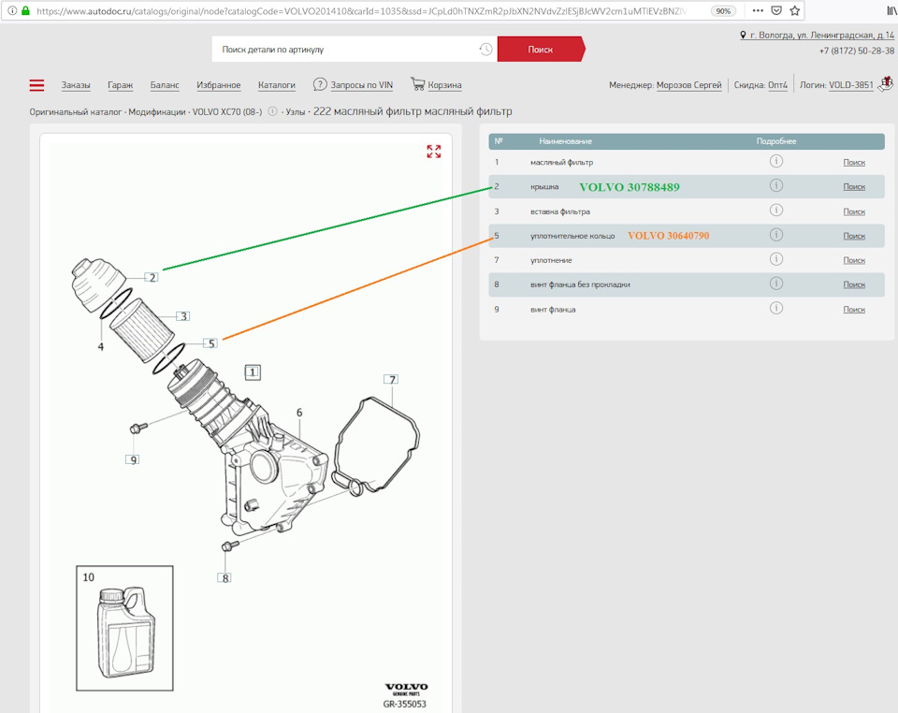The image size is (898, 713).
Task: Select callout number 5 on the diagram
Action: coord(210,343)
